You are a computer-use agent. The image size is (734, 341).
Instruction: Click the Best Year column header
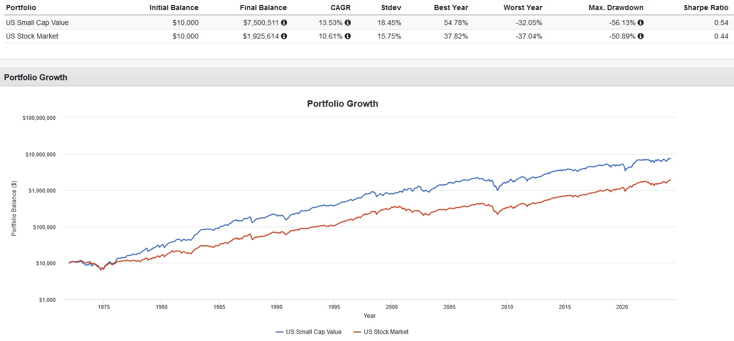click(451, 7)
